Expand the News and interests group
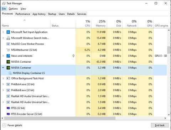Screen dimensions: 171x130 click(3, 56)
